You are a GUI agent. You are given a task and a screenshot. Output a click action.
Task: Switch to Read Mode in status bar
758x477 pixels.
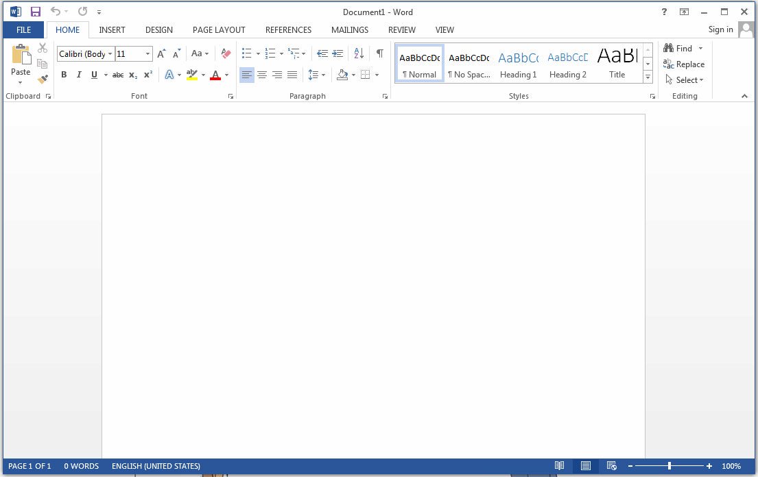[559, 466]
